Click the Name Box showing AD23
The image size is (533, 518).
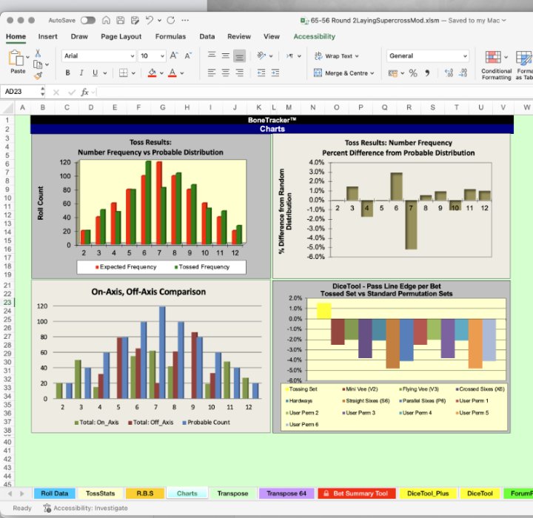(x=22, y=92)
